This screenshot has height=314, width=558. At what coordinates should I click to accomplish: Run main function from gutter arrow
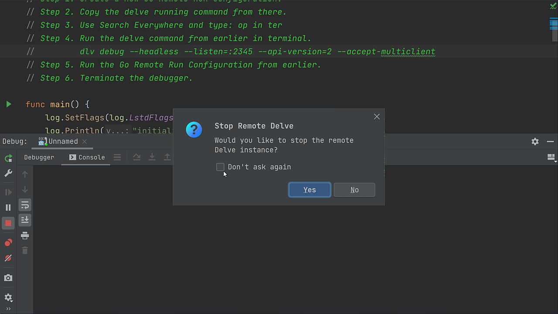(8, 104)
